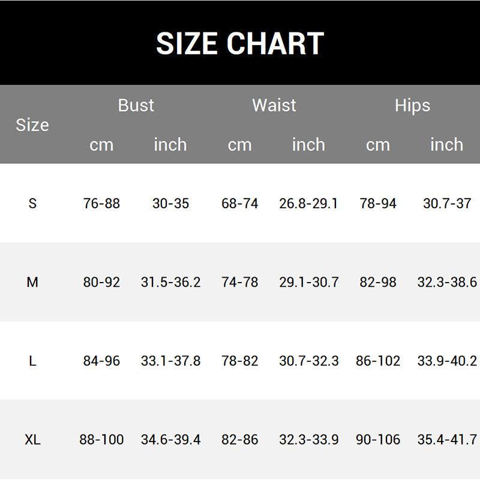Image resolution: width=480 pixels, height=480 pixels.
Task: Click the Size header cell
Action: (32, 125)
